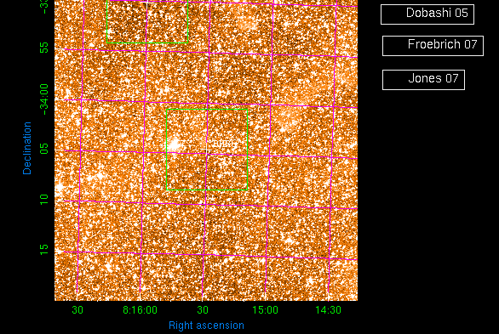Click the Dobashi 05 legend box
This screenshot has width=499, height=334.
(x=427, y=14)
